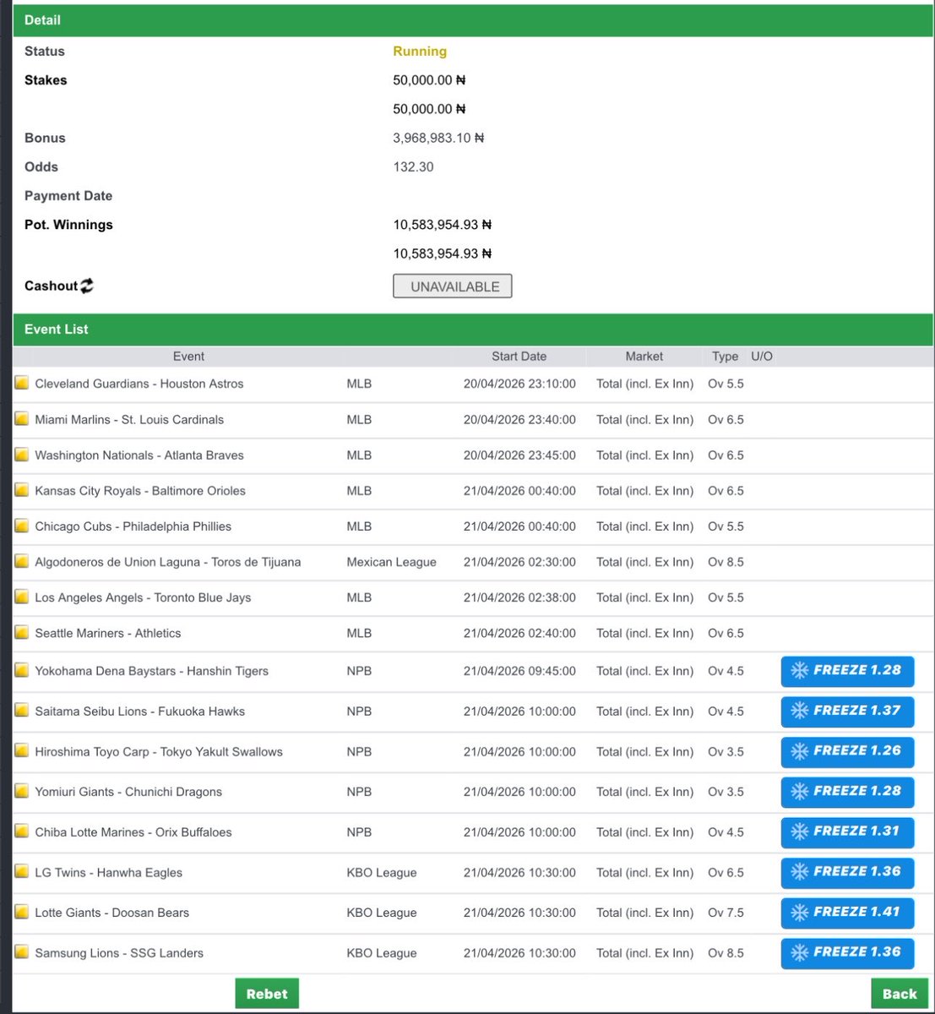The width and height of the screenshot is (935, 1014).
Task: Select Washington Nationals - Atlanta Braves event text
Action: [139, 455]
